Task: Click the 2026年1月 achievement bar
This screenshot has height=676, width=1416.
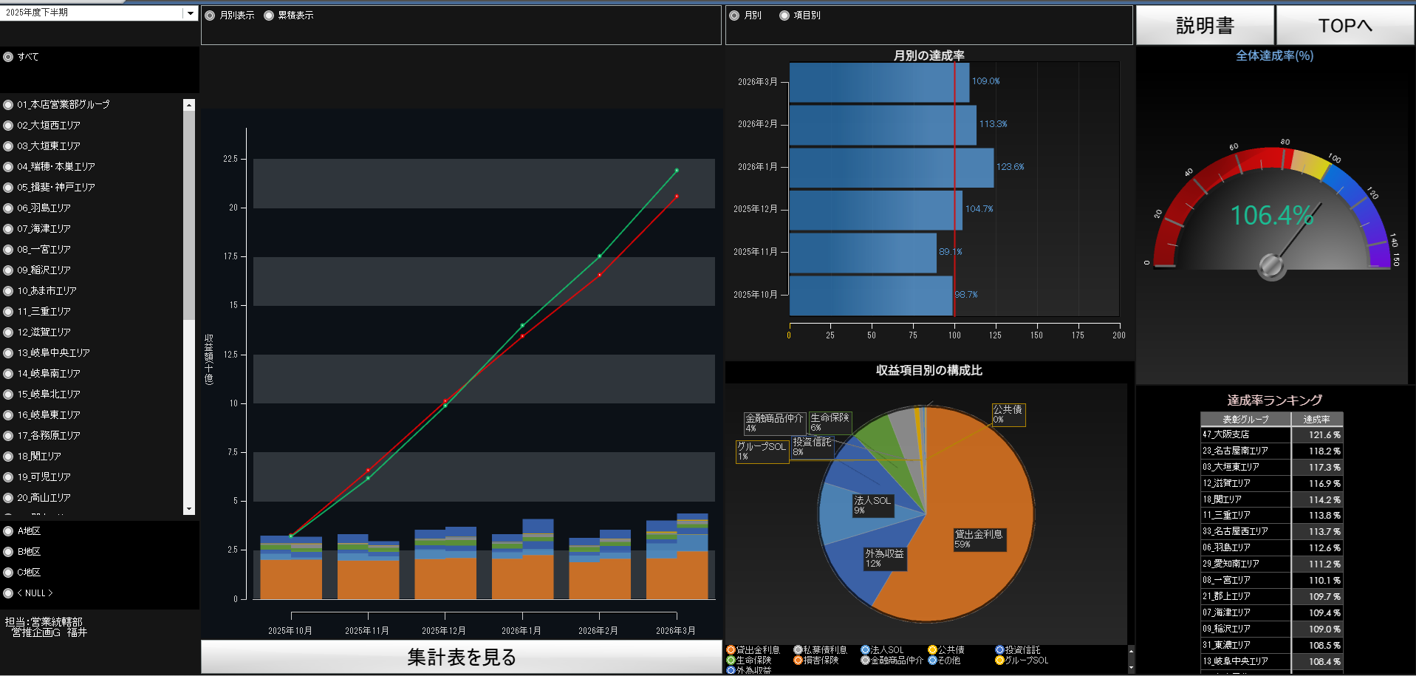Action: click(892, 168)
